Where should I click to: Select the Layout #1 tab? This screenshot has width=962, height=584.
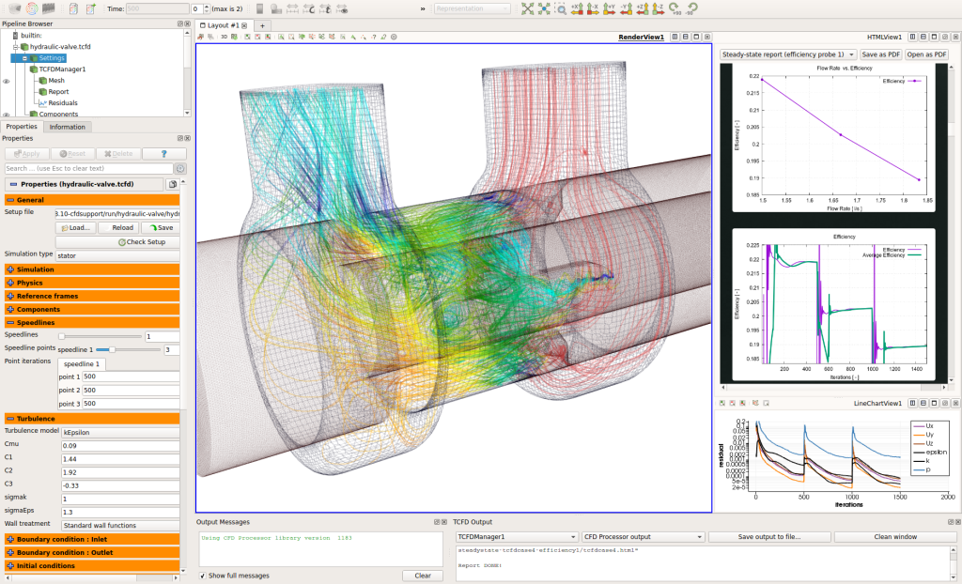click(225, 25)
